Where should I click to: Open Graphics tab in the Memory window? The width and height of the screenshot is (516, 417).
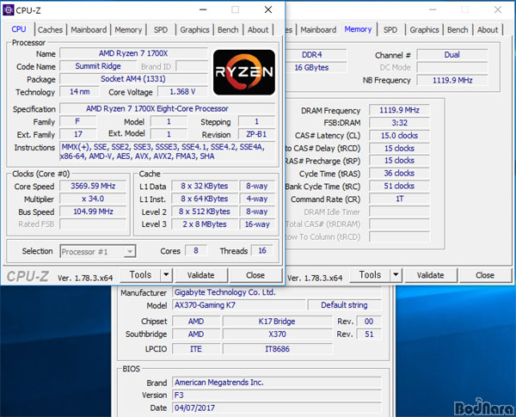point(424,29)
